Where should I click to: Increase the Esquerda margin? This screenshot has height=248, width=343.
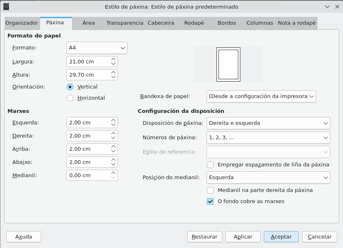pyautogui.click(x=113, y=120)
